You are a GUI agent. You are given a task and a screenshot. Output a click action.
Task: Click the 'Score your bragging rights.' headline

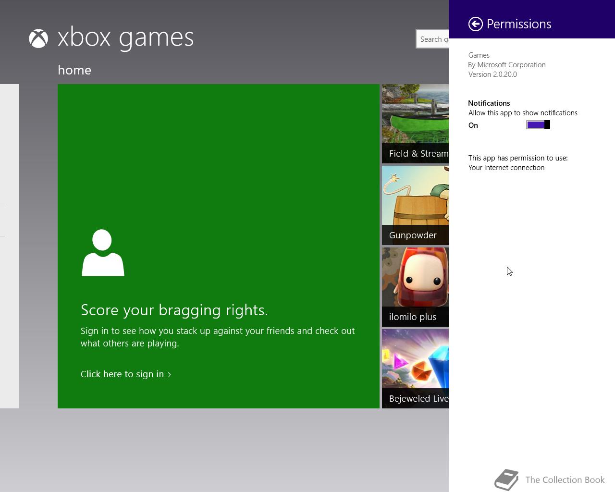click(174, 310)
